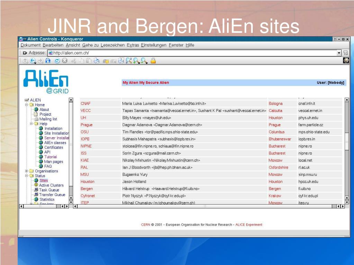The width and height of the screenshot is (354, 265).
Task: Click the padlock security icon
Action: (153, 60)
